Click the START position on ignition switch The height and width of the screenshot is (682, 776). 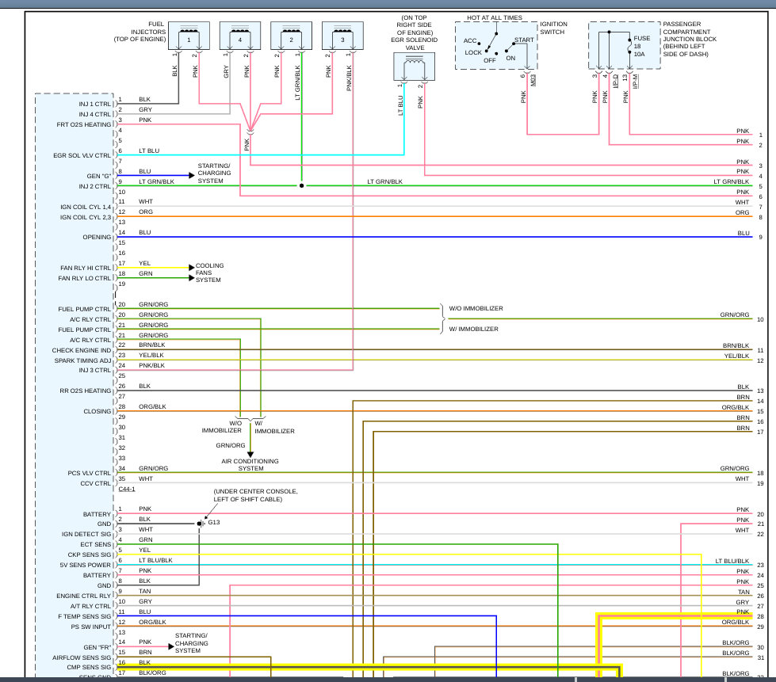[x=524, y=40]
